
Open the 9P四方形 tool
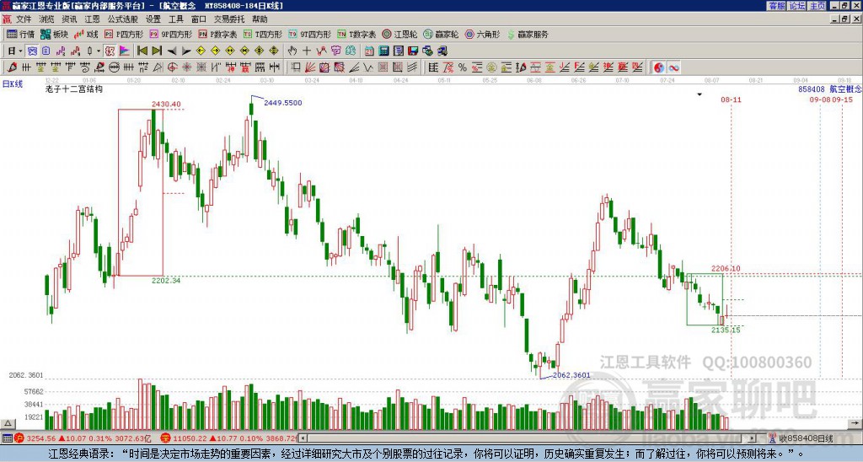170,34
